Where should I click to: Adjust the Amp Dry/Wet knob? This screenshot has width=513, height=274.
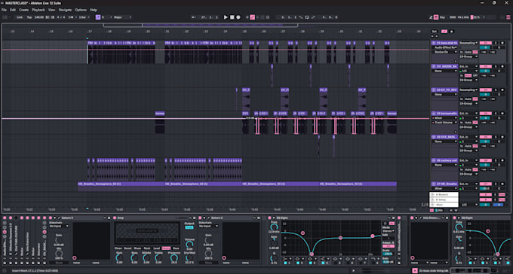pyautogui.click(x=189, y=257)
